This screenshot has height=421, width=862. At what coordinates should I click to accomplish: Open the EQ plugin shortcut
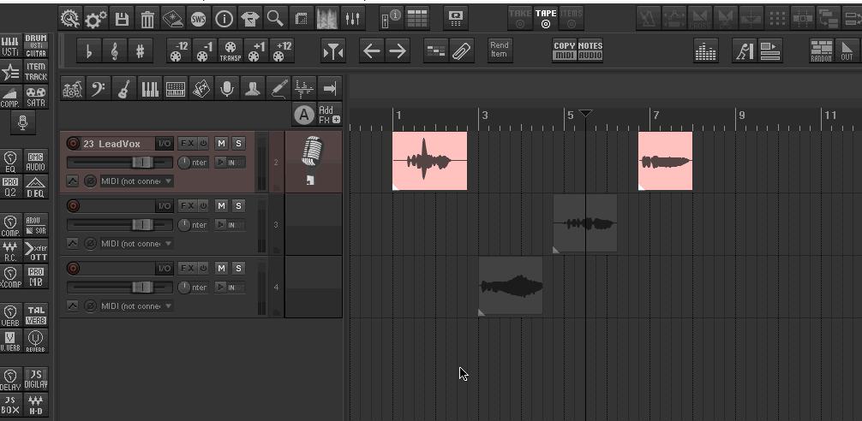[x=10, y=162]
